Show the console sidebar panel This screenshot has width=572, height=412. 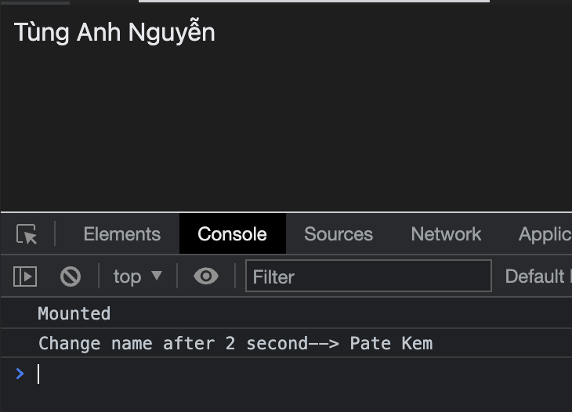[x=25, y=276]
